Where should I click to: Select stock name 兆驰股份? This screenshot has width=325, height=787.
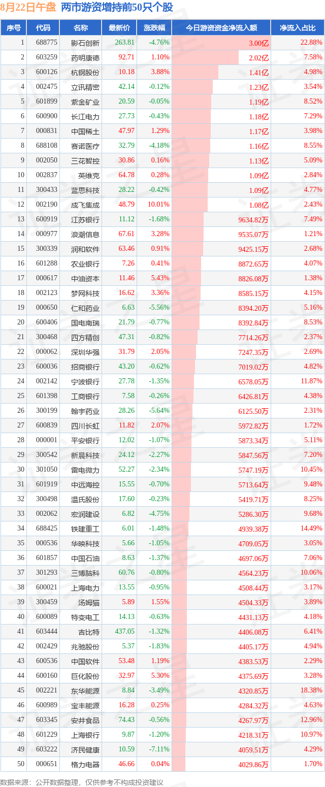(85, 647)
